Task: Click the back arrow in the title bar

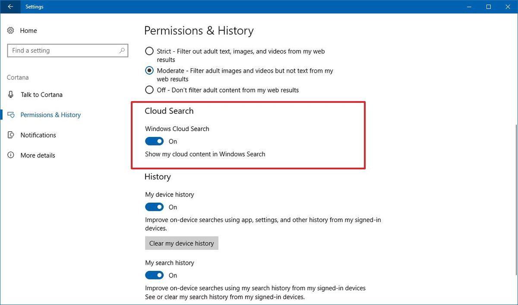Action: pyautogui.click(x=10, y=6)
